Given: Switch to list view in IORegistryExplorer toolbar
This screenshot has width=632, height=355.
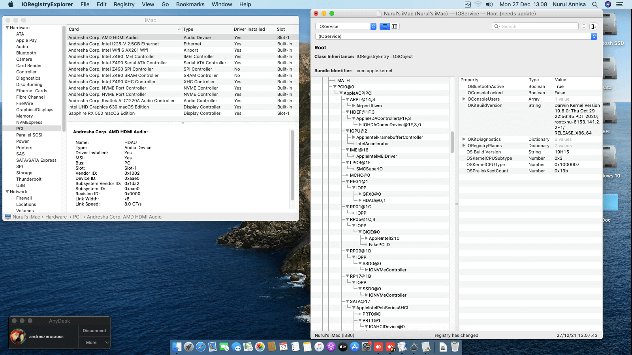Looking at the screenshot, I should (384, 26).
